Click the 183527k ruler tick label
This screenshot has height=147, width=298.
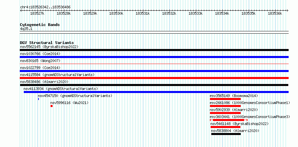click(37, 14)
